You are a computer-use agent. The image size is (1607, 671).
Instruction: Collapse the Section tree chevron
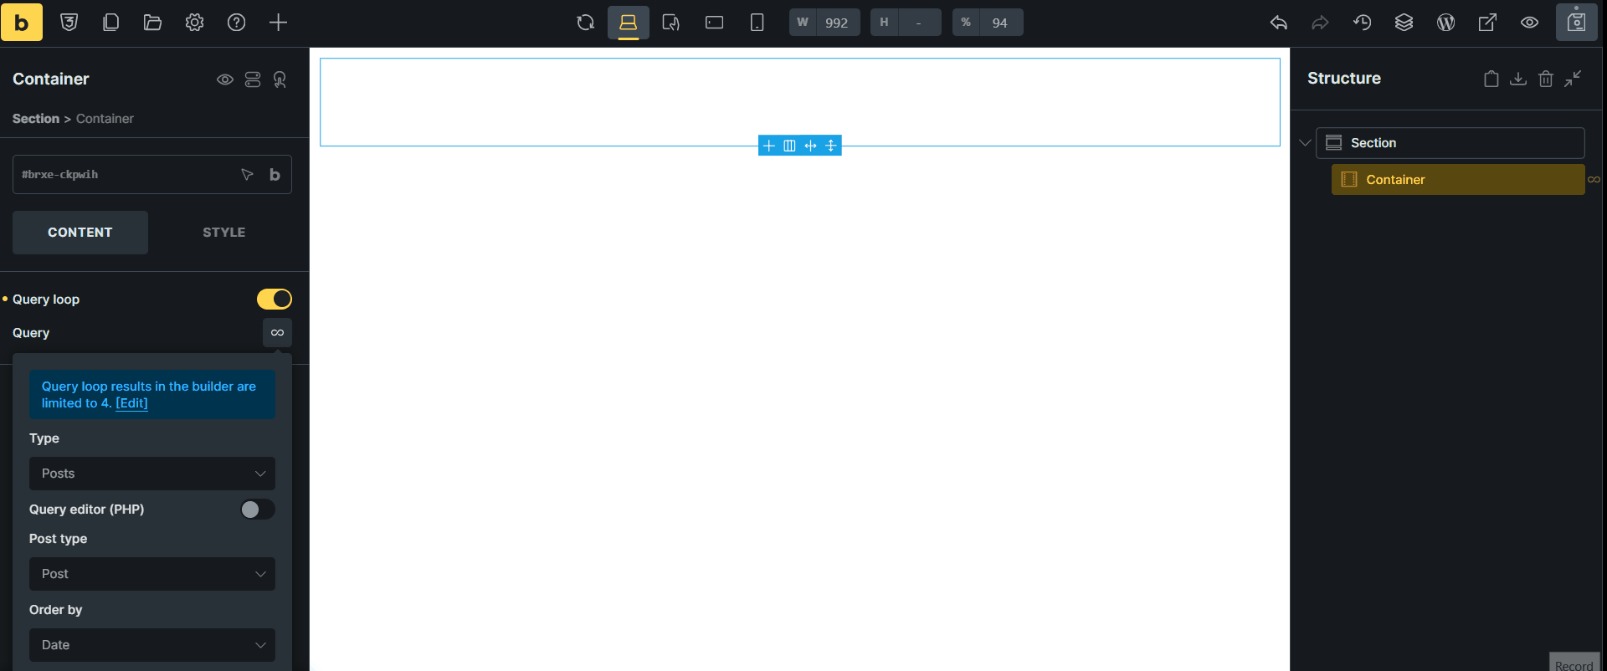pos(1305,143)
